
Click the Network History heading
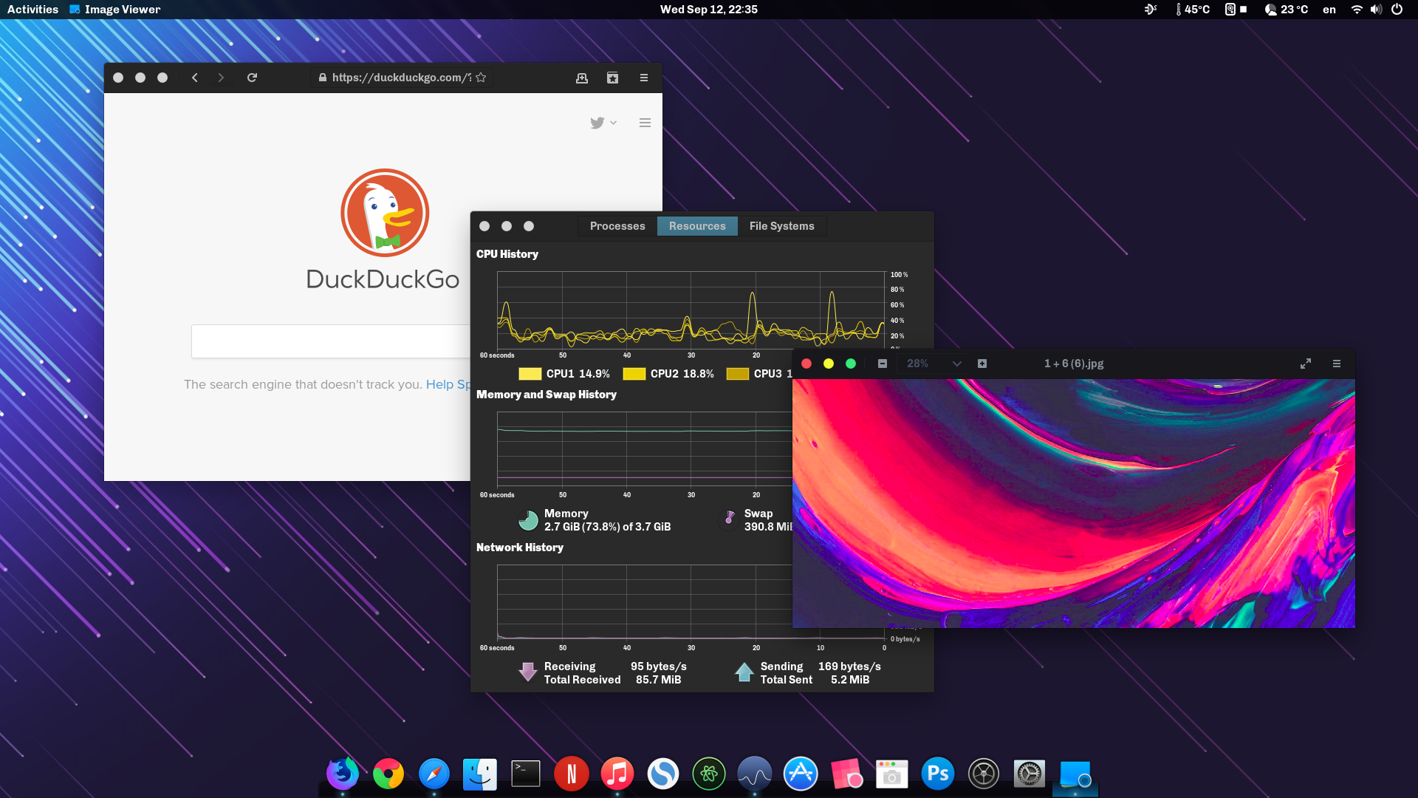pyautogui.click(x=520, y=548)
